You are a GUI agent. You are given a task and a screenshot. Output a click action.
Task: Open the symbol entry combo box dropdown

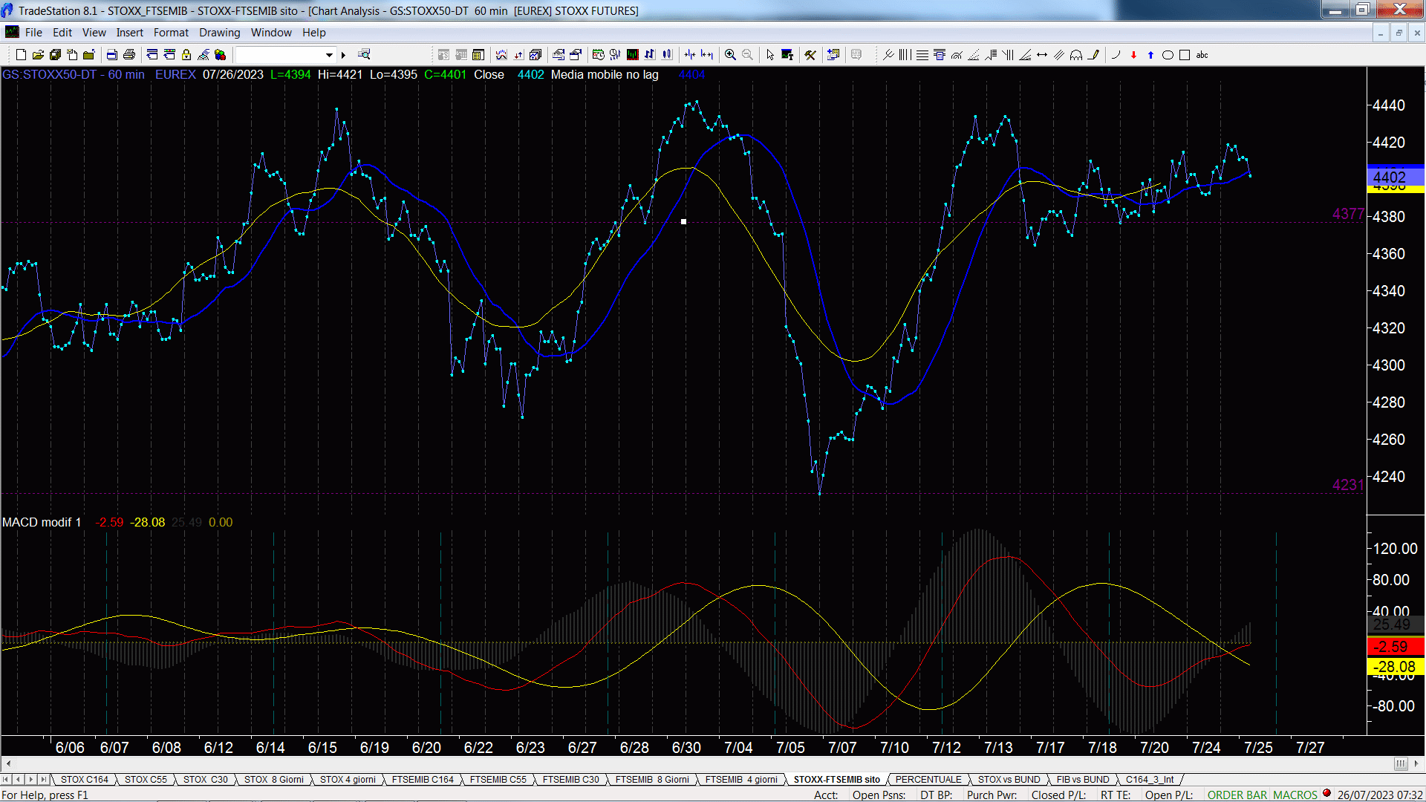(x=329, y=55)
